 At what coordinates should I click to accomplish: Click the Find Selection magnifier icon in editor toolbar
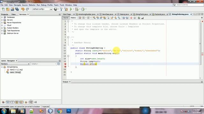click(94, 18)
